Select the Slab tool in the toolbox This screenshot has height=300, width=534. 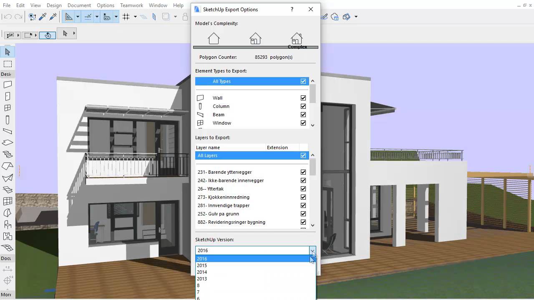pyautogui.click(x=8, y=143)
